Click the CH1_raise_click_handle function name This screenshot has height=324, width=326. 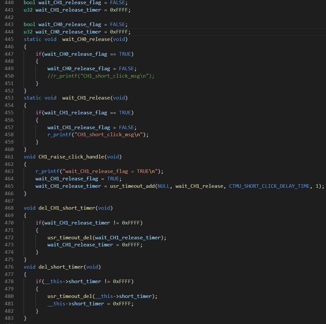[71, 157]
